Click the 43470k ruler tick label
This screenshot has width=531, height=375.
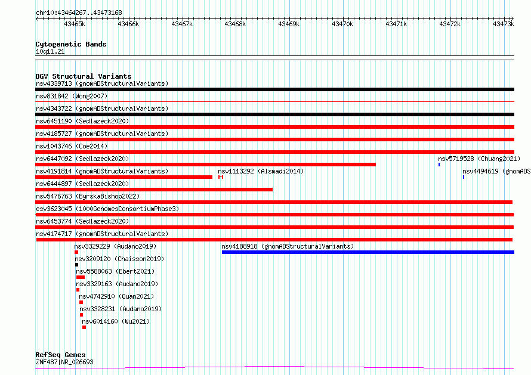click(x=342, y=24)
